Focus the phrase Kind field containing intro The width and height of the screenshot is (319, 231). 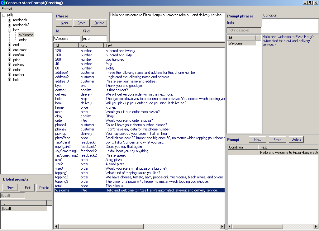[x=95, y=39]
